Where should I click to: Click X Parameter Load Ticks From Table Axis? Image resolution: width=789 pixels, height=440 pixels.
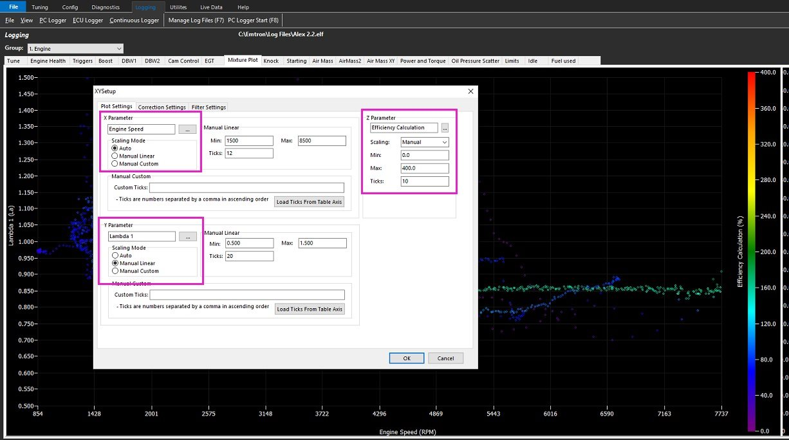tap(309, 202)
